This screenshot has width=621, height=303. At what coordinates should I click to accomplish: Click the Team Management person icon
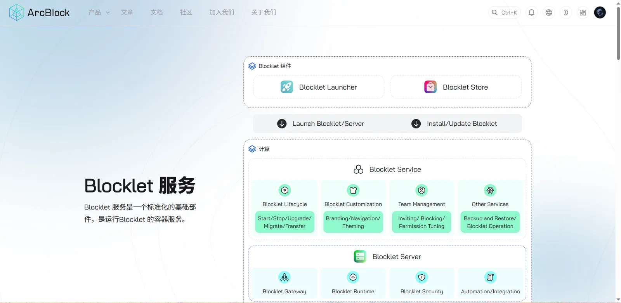(x=422, y=190)
